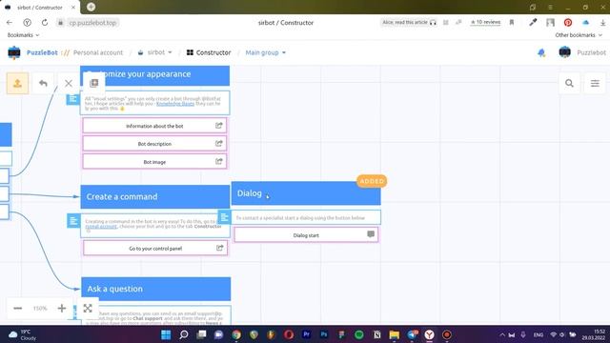Click the text block icon beside Dialog message
The width and height of the screenshot is (610, 343).
coord(225,217)
